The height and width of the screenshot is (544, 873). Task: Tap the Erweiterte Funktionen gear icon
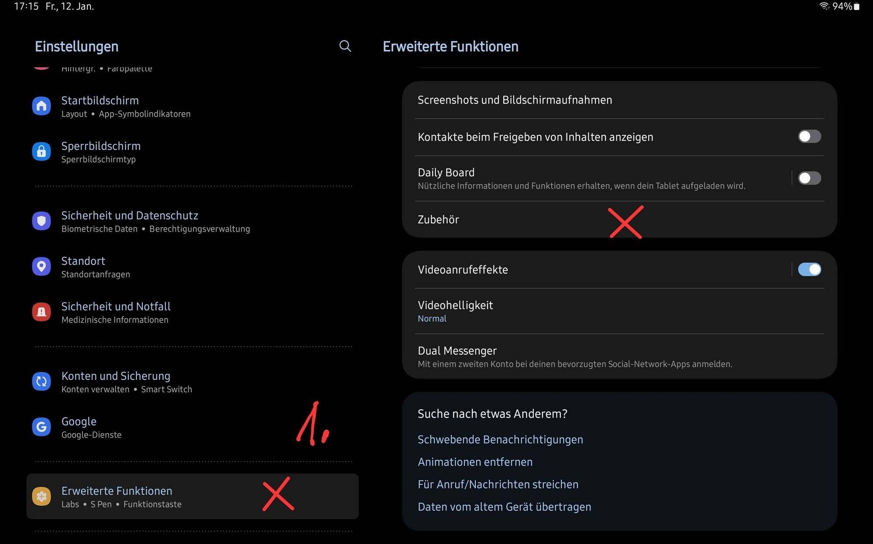tap(41, 496)
